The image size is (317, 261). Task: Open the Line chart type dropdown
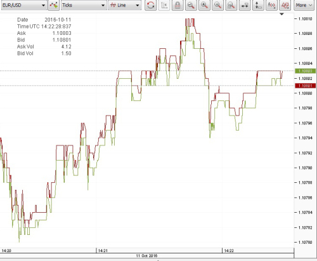click(x=125, y=5)
